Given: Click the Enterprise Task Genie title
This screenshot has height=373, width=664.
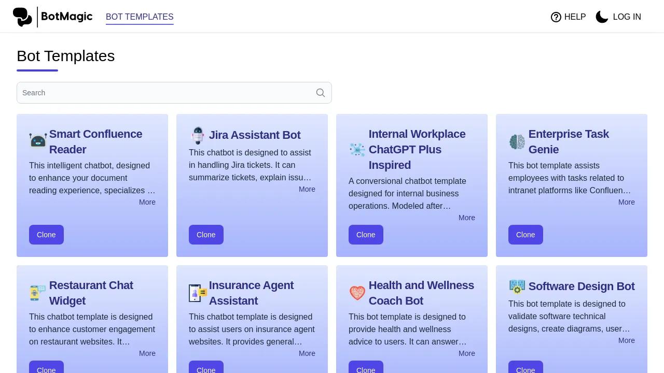Looking at the screenshot, I should [569, 141].
